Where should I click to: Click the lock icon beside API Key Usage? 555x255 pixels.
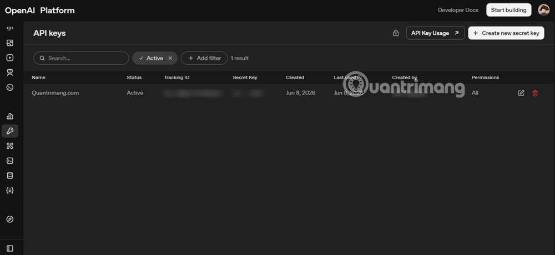click(396, 33)
